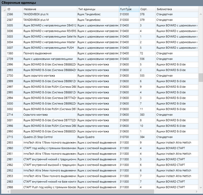Image resolution: width=203 pixels, height=195 pixels.
Task: Sort by the Сорт. column header
Action: [147, 9]
